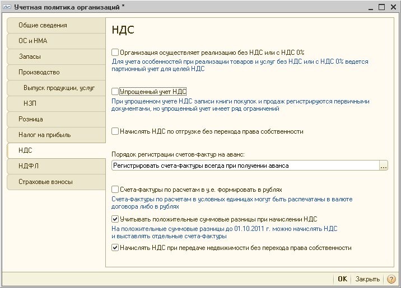This screenshot has width=401, height=288.
Task: Toggle 'Начислять НДС по отгрузке' checkbox
Action: click(x=115, y=132)
